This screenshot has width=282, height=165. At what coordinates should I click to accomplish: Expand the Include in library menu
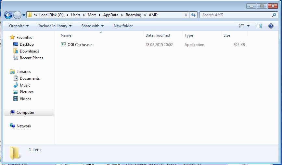tap(55, 26)
